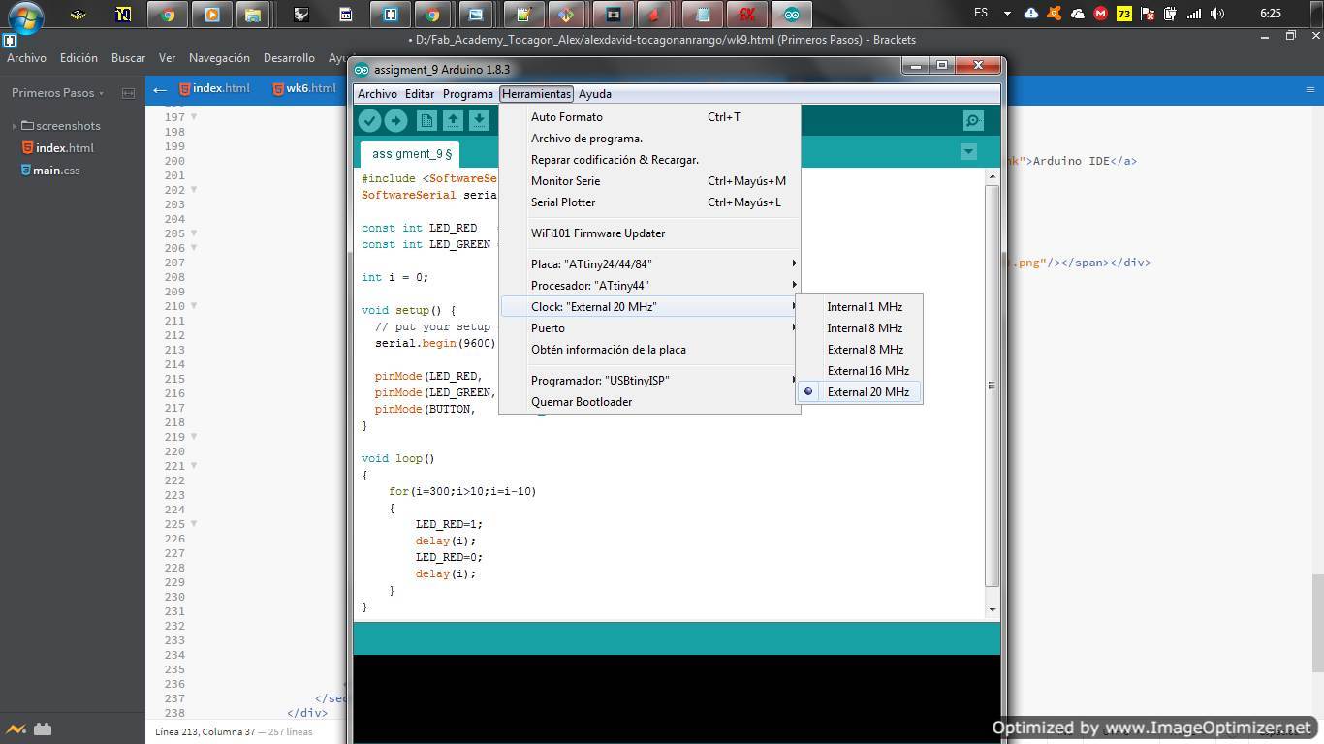
Task: Expand the Programador USBtinyISP submenu
Action: [x=649, y=381]
